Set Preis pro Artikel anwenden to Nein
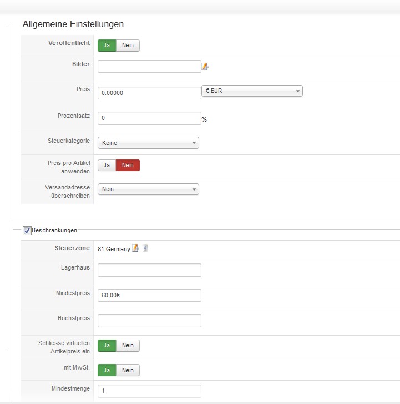The height and width of the screenshot is (404, 400). point(128,166)
